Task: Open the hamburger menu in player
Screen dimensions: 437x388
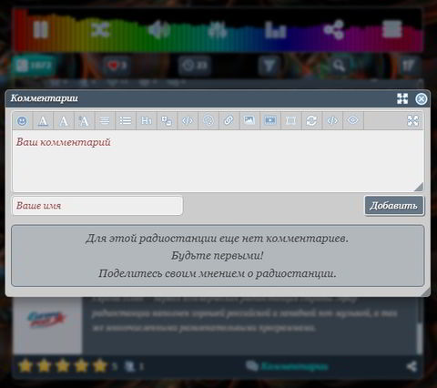Action: coord(392,29)
